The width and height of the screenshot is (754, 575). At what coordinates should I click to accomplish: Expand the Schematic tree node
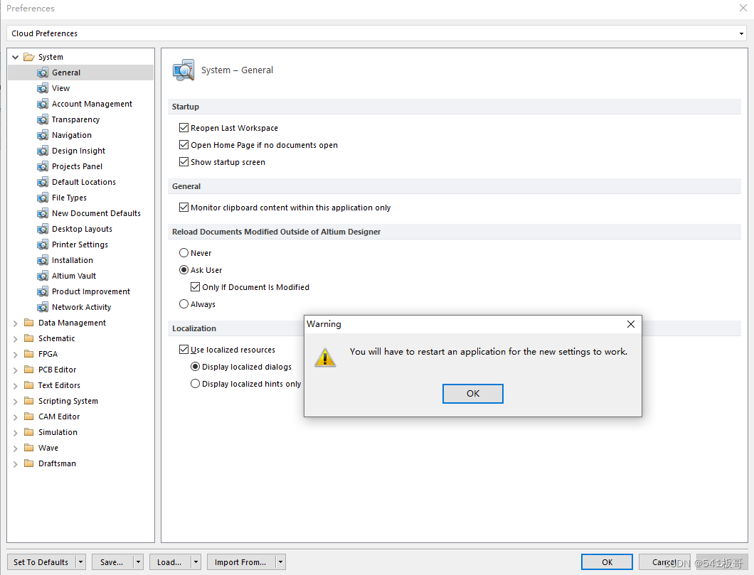pos(16,338)
